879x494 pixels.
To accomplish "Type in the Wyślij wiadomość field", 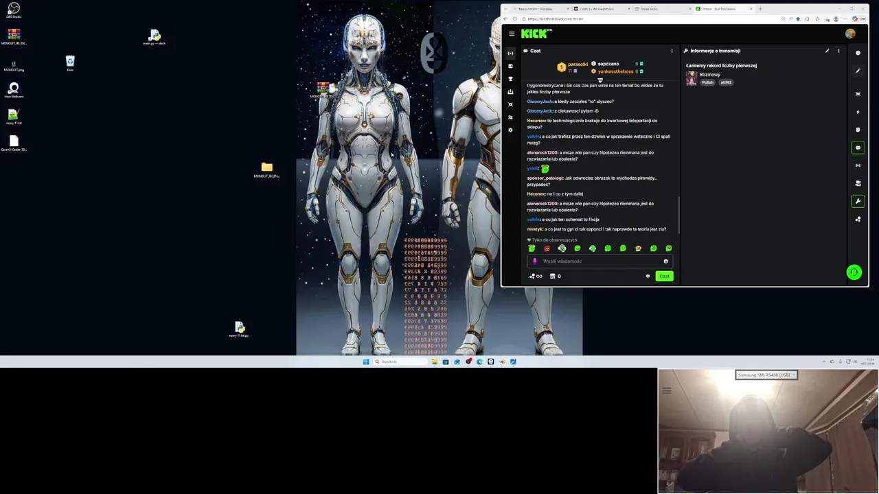I will [600, 261].
